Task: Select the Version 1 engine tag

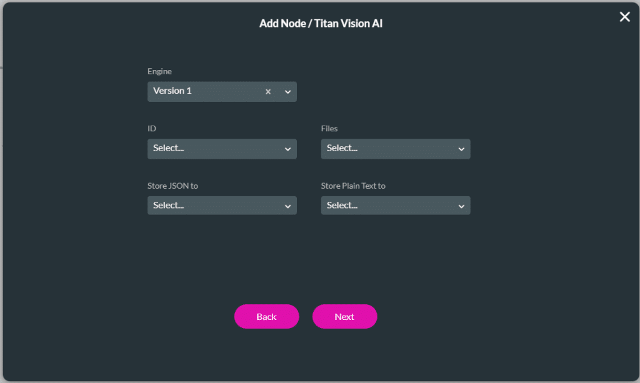Action: tap(173, 90)
